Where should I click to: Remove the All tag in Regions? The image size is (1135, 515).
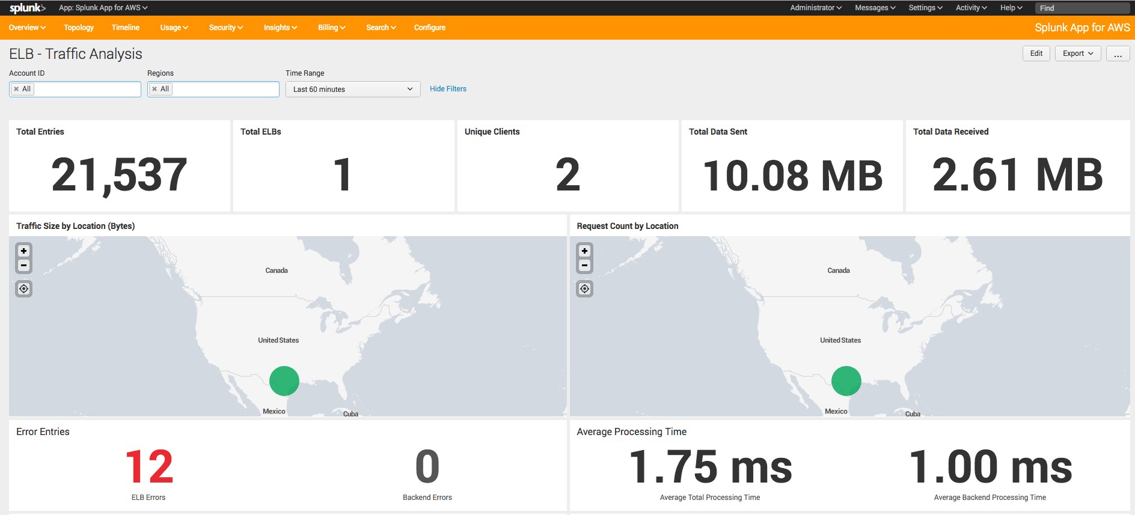click(154, 89)
